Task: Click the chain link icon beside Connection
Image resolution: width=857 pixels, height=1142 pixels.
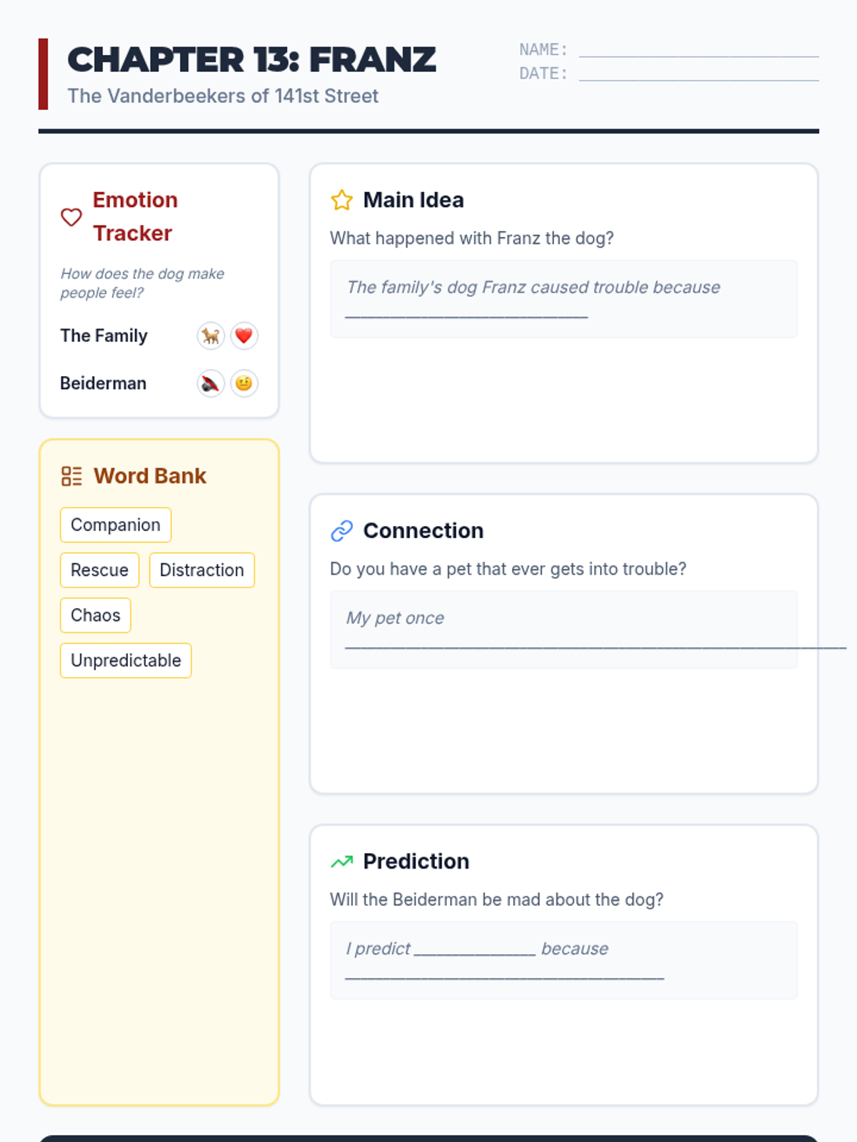Action: tap(342, 531)
